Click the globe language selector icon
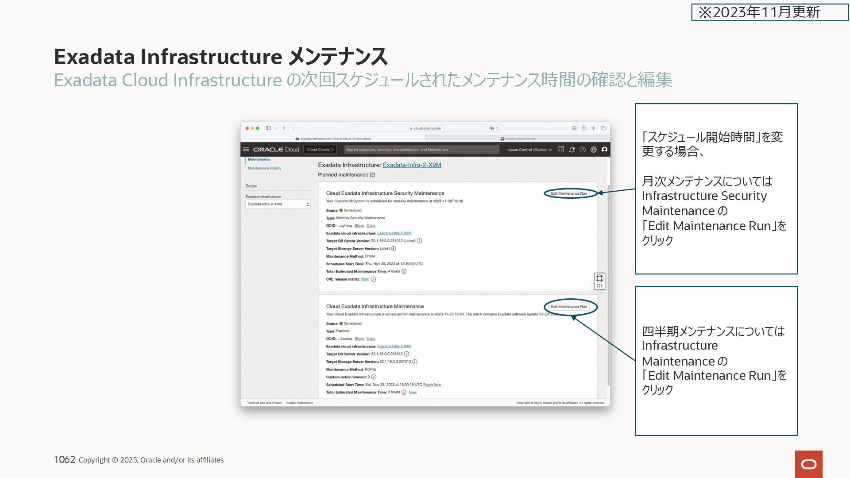Screen dimensions: 850x478 click(x=593, y=150)
